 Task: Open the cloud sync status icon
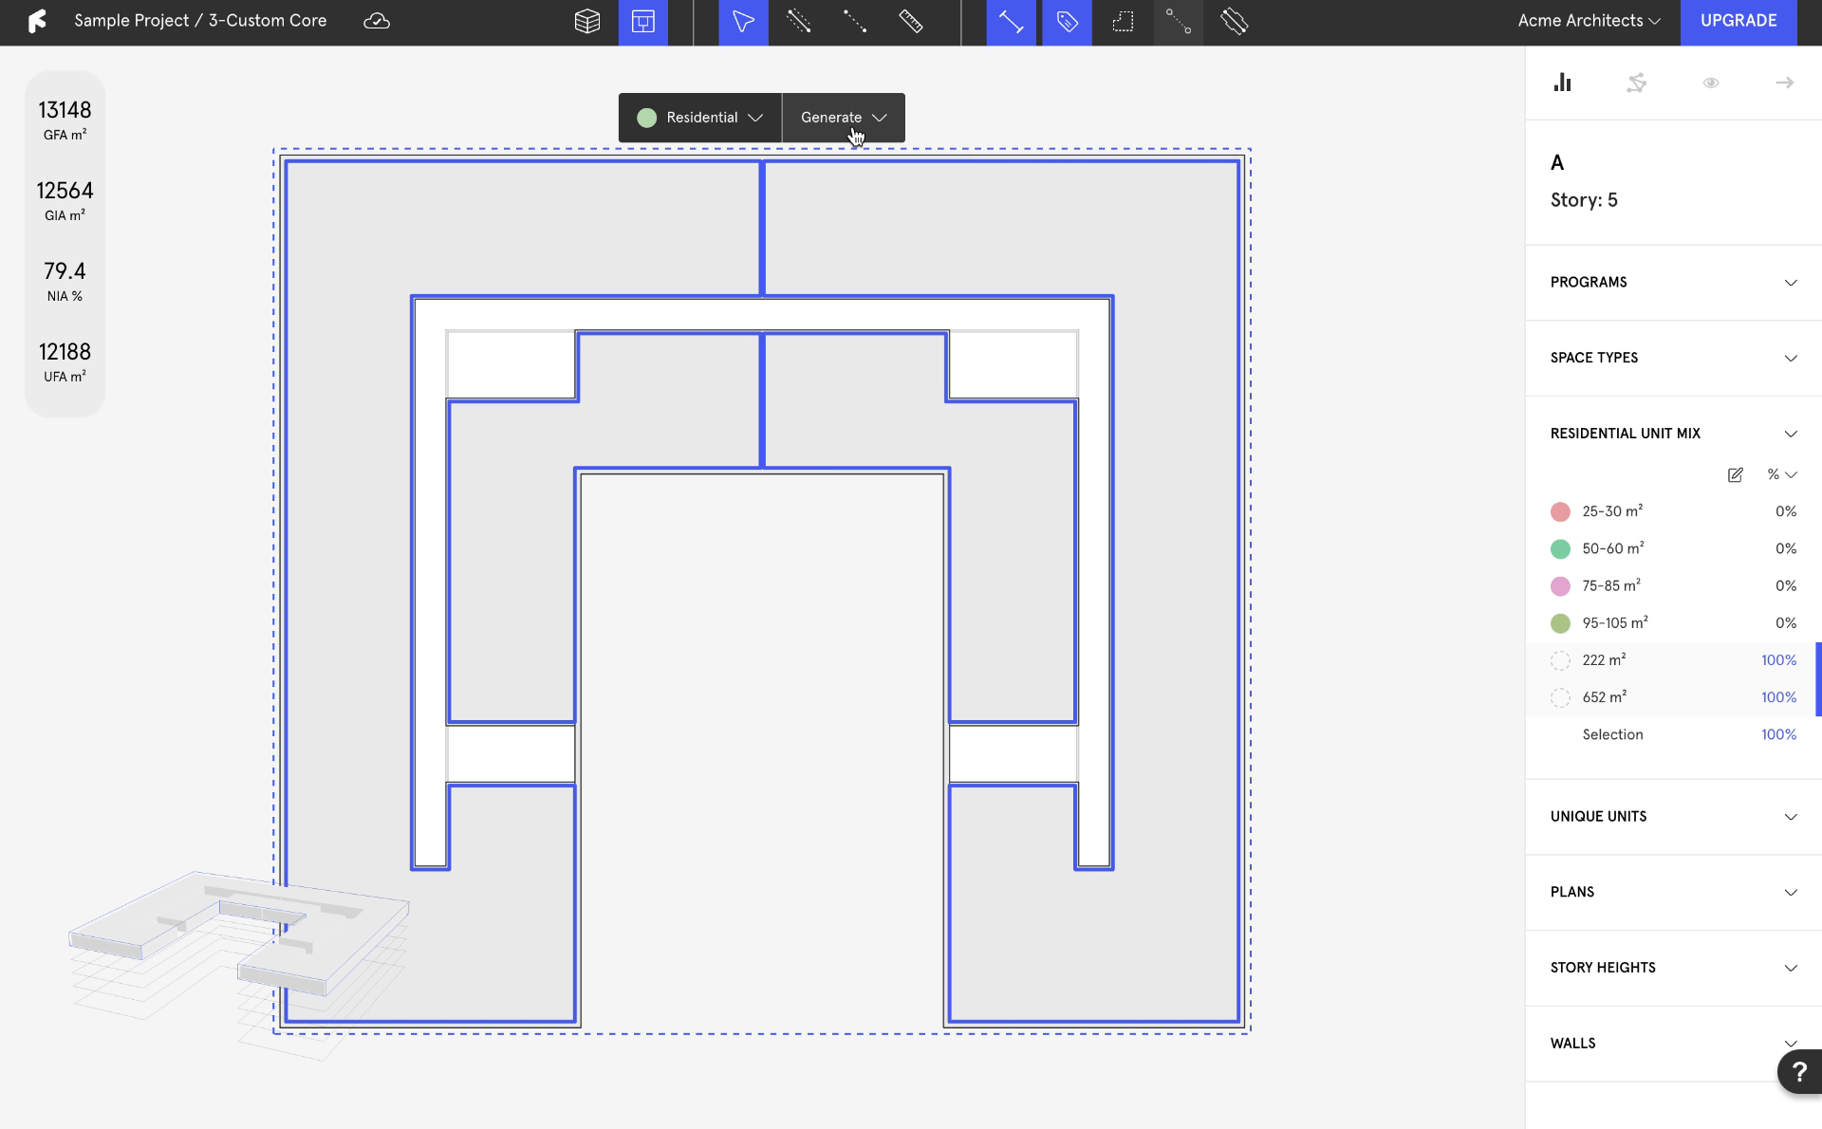pyautogui.click(x=377, y=21)
